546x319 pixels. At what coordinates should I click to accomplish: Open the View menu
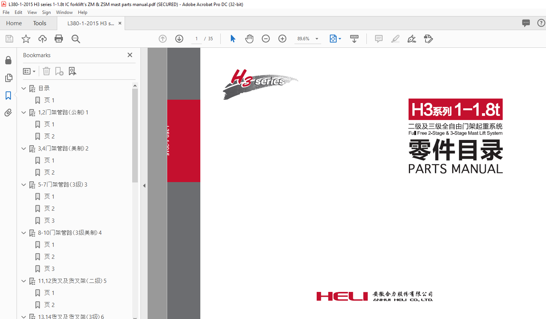point(32,12)
